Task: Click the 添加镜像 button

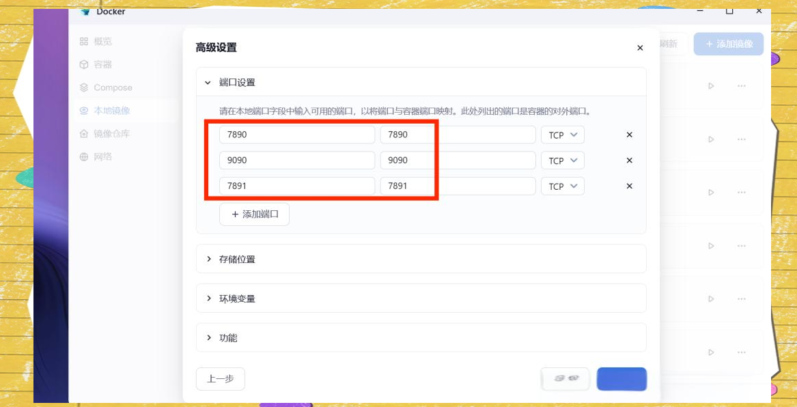Action: coord(728,44)
